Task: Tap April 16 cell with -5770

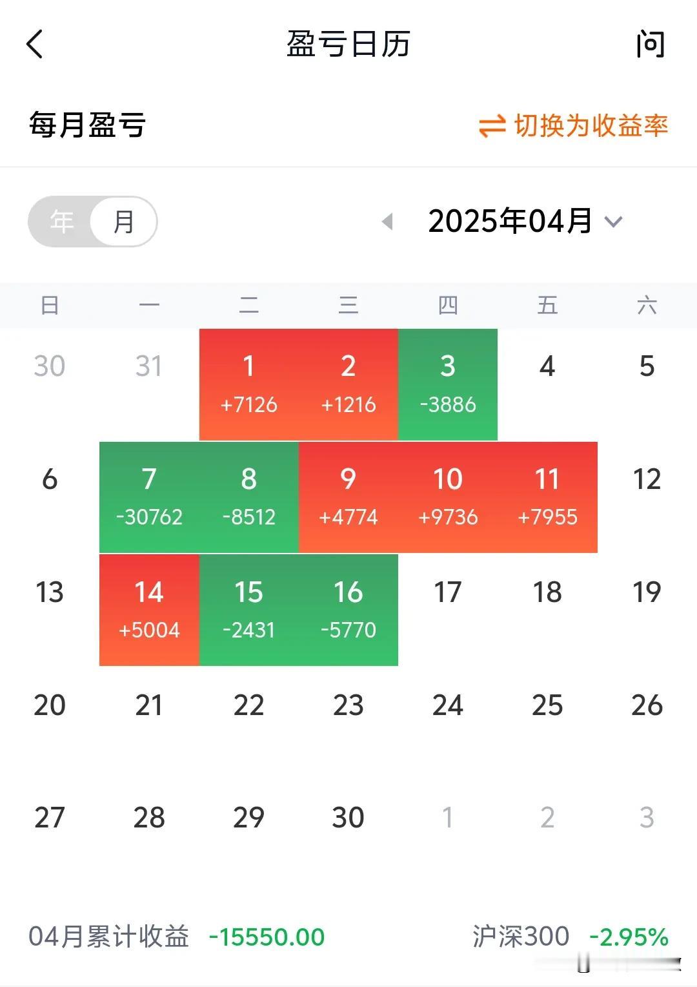Action: [x=348, y=610]
